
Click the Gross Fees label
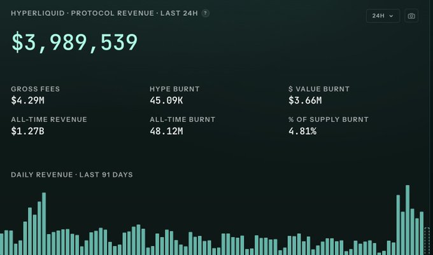36,89
